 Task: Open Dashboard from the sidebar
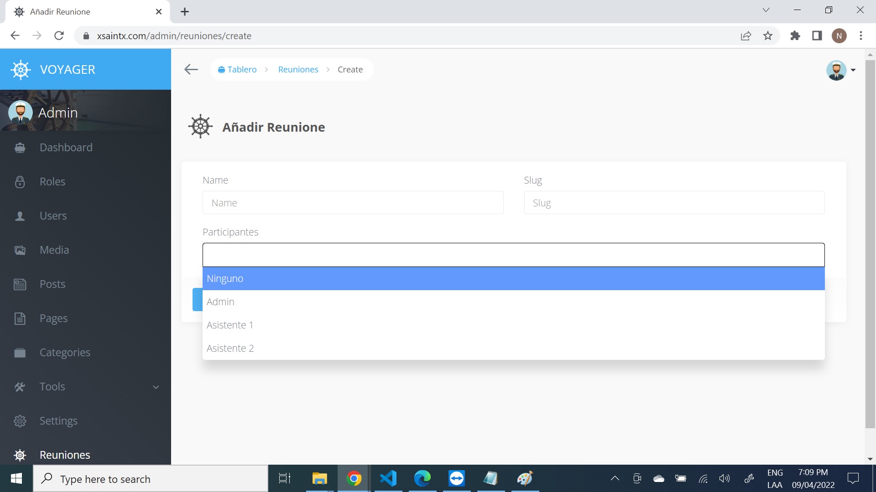(66, 147)
